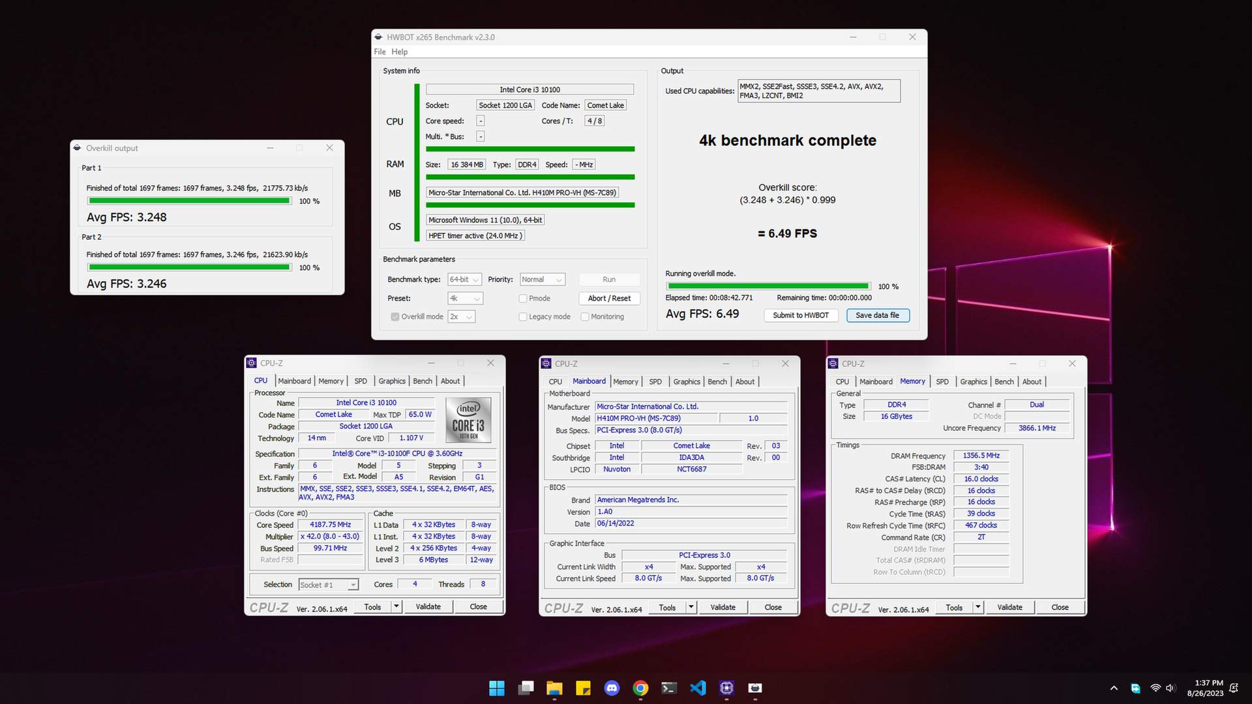Open the Priority Normal dropdown
This screenshot has height=704, width=1252.
point(543,280)
